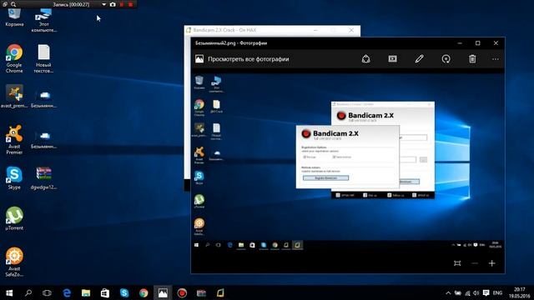Screen dimensions: 534x300
Task: Select the avast_prem... desktop file
Action: (x=14, y=97)
